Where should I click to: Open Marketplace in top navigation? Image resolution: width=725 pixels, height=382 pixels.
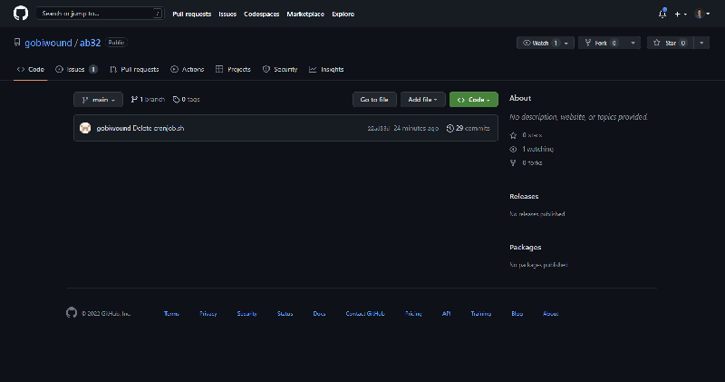click(305, 14)
